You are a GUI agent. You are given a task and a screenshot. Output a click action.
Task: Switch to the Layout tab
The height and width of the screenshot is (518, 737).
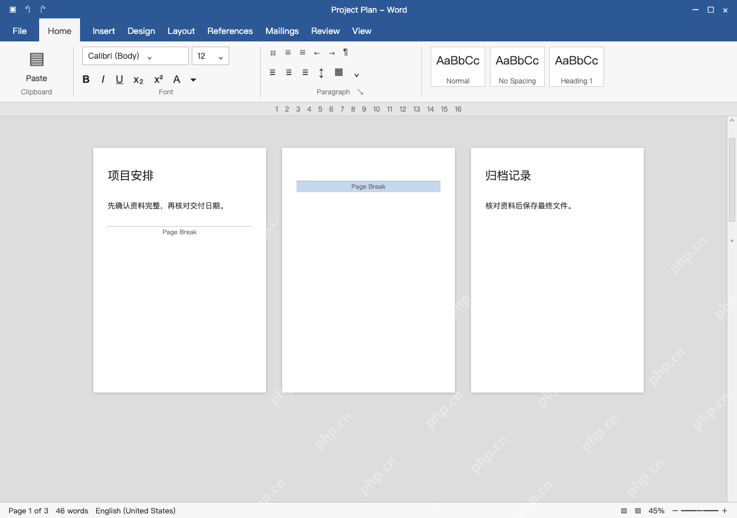181,31
